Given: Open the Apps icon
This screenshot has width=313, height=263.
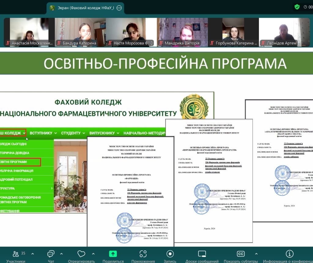Looking at the screenshot, I should coord(143,254).
